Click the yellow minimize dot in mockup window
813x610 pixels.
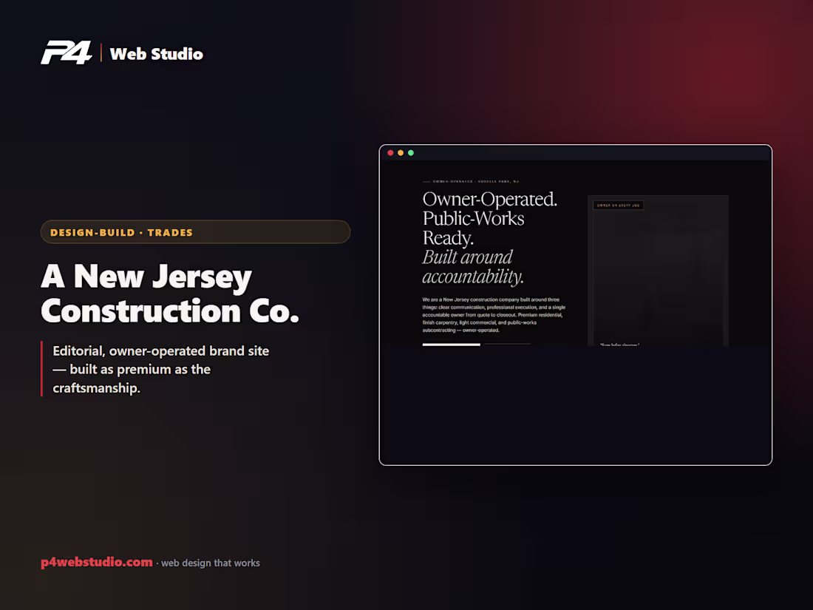401,153
